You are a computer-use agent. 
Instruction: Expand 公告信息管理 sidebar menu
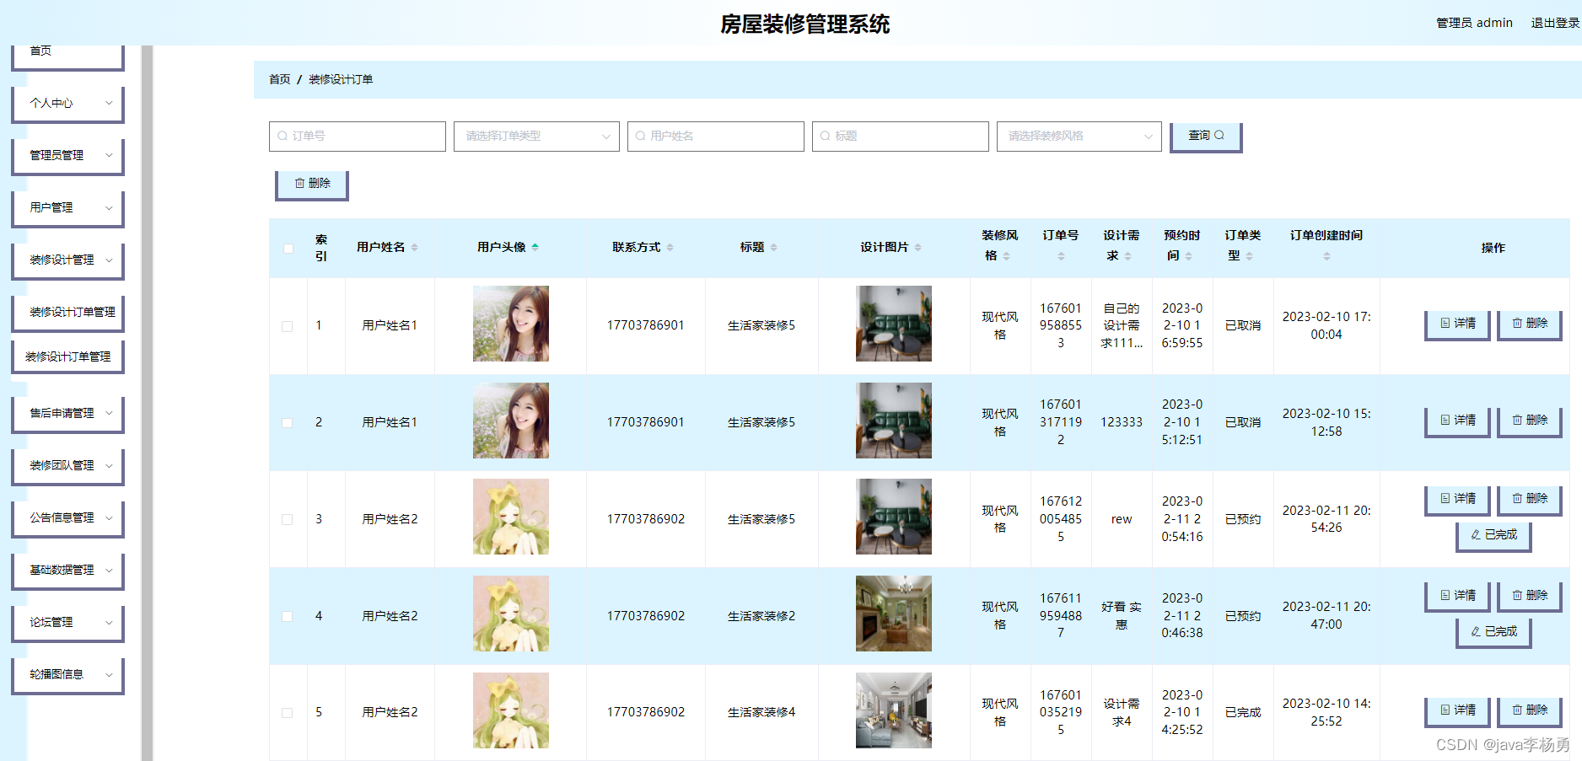tap(68, 518)
